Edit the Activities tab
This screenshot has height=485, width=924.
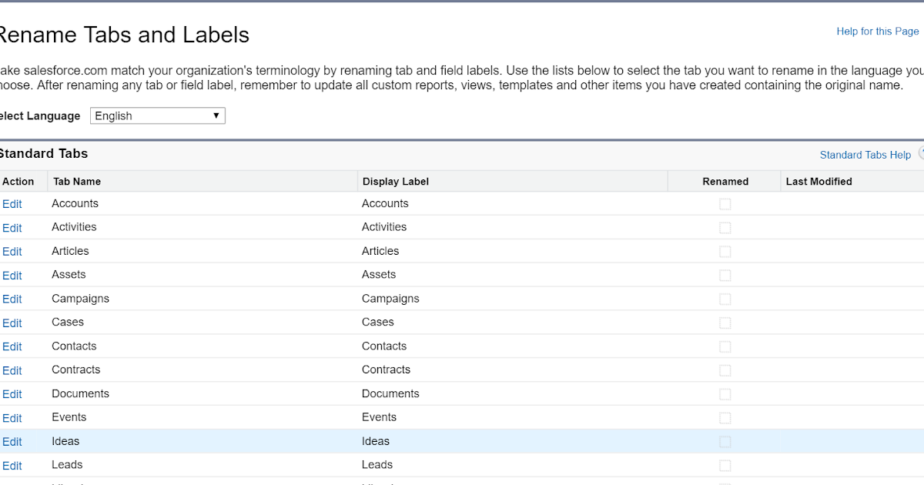coord(12,228)
